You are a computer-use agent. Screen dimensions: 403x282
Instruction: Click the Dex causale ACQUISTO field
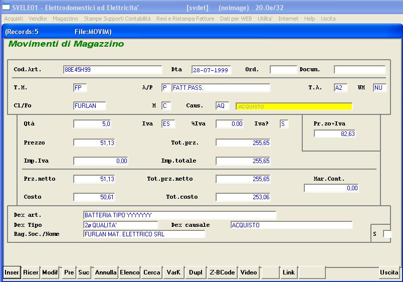point(291,225)
